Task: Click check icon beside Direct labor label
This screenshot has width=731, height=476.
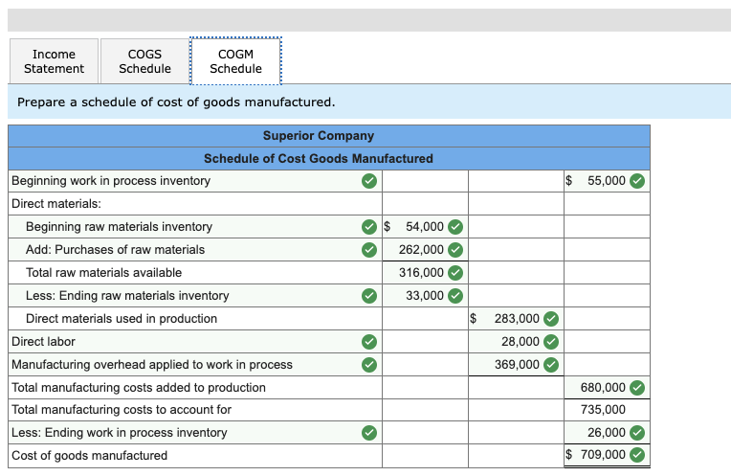Action: (369, 342)
